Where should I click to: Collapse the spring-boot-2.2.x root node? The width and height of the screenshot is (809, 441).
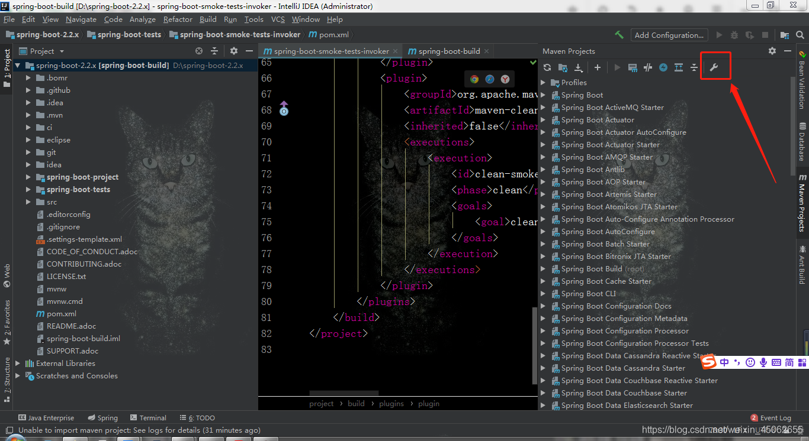(18, 66)
